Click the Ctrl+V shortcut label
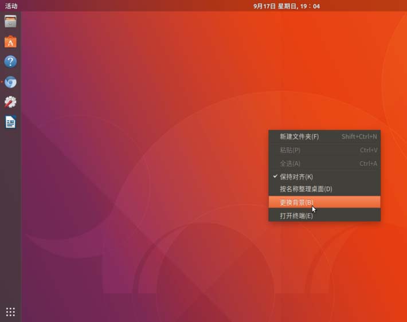407x322 pixels. [x=369, y=150]
